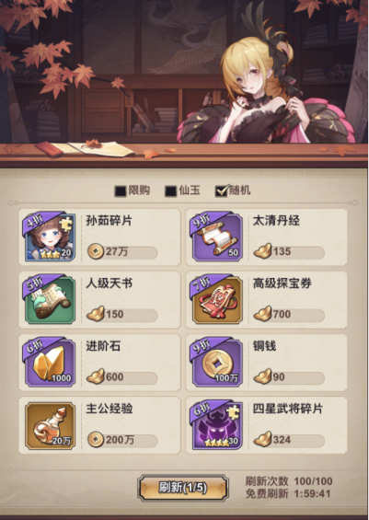Uncheck the 随机 filter checkbox

[222, 191]
